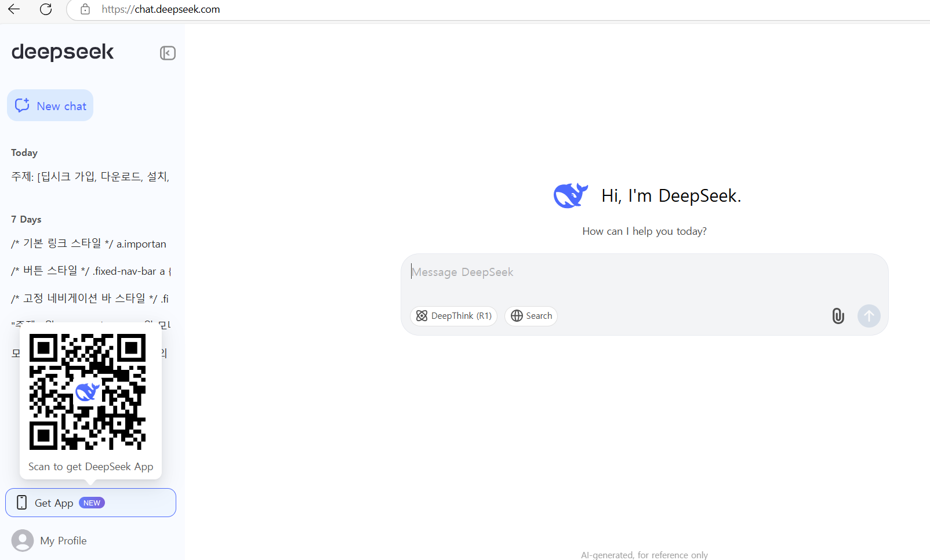
Task: Enable DeepThink (R1) mode
Action: pos(453,316)
